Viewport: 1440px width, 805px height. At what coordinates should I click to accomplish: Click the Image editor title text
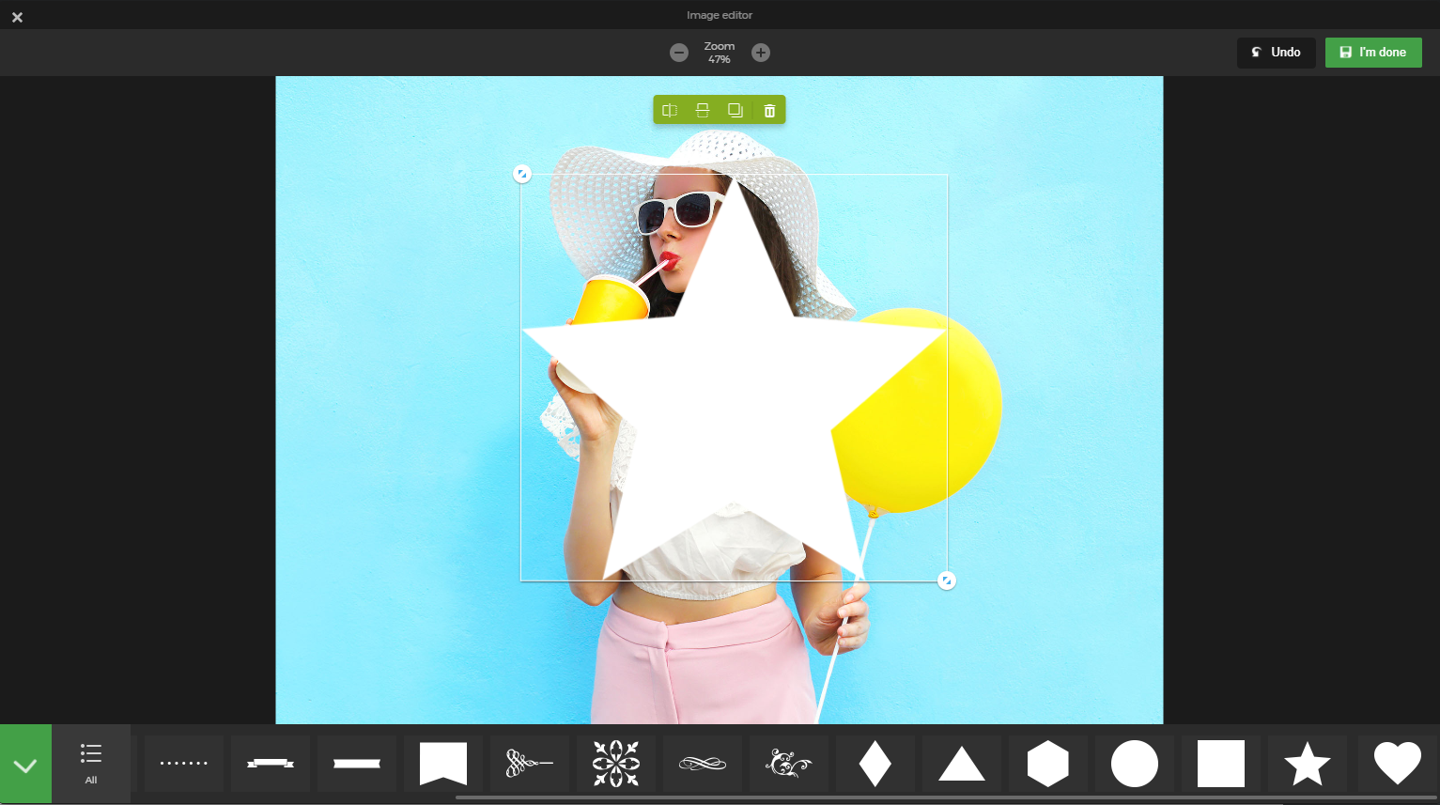pos(720,15)
